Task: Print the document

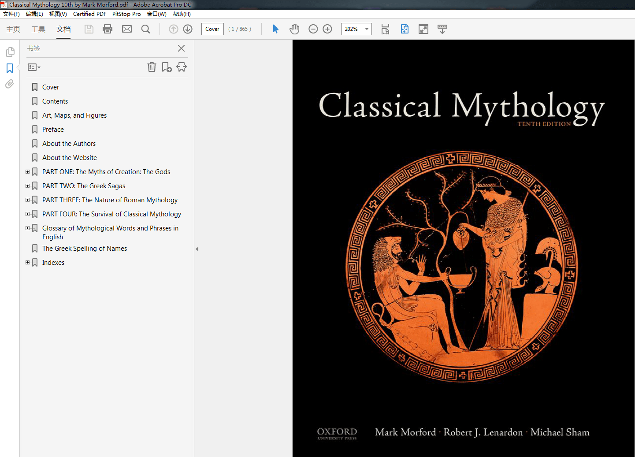Action: coord(108,29)
